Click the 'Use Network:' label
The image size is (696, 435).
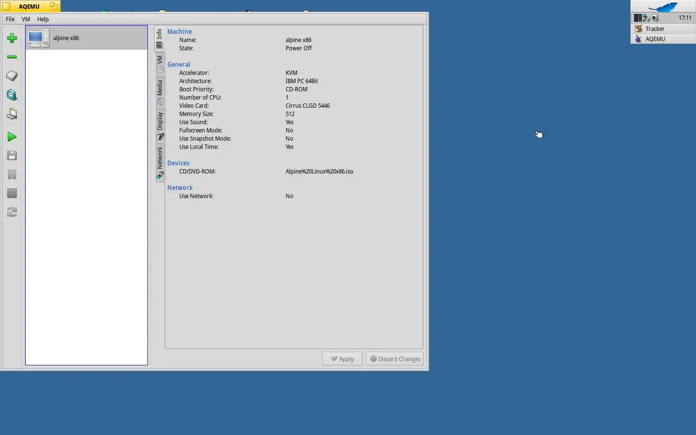(x=196, y=196)
